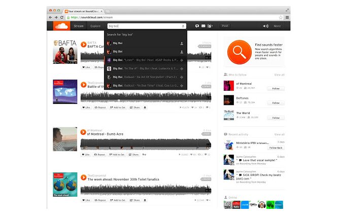View all in Who to follow
Screen dimensions: 340x219
point(279,75)
